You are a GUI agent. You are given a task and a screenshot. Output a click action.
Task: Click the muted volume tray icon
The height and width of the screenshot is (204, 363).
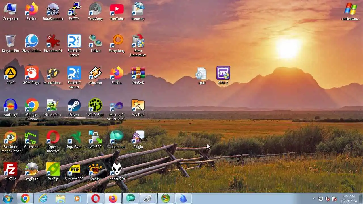pos(328,199)
